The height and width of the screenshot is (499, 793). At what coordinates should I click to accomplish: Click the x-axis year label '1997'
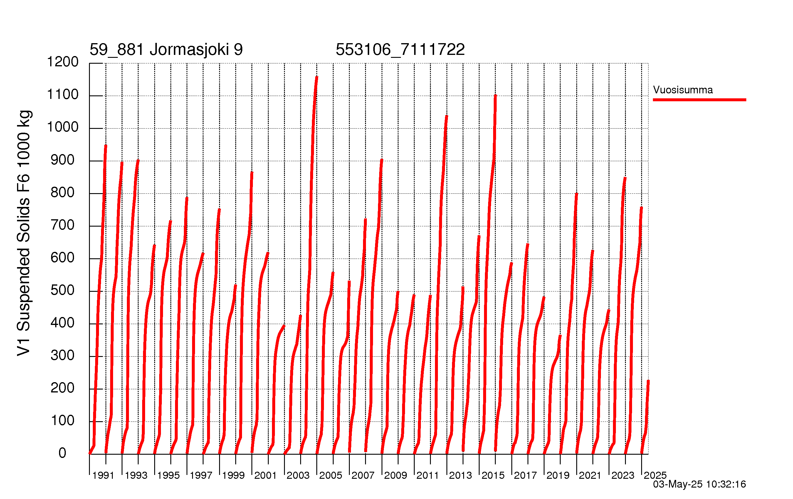[x=201, y=475]
